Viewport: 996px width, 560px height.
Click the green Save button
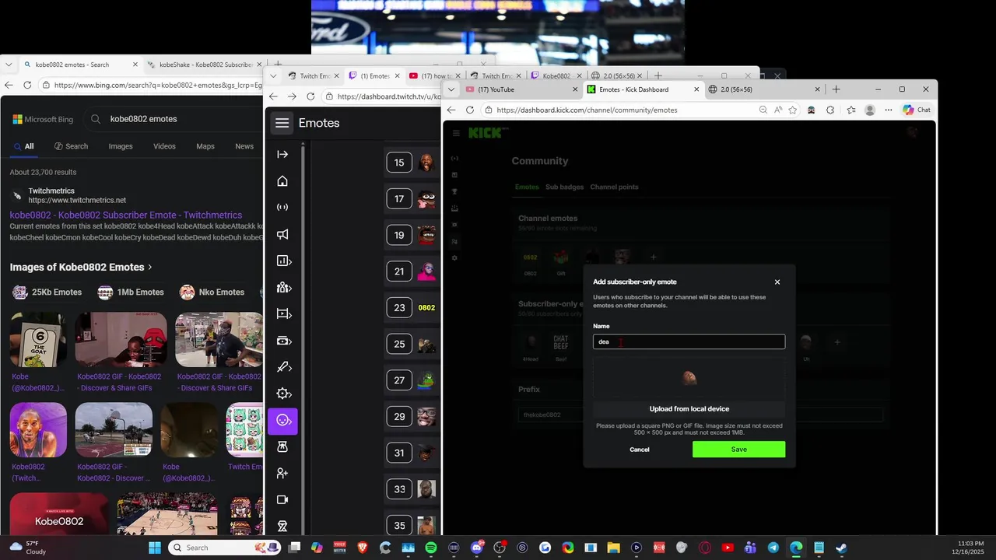click(x=738, y=450)
